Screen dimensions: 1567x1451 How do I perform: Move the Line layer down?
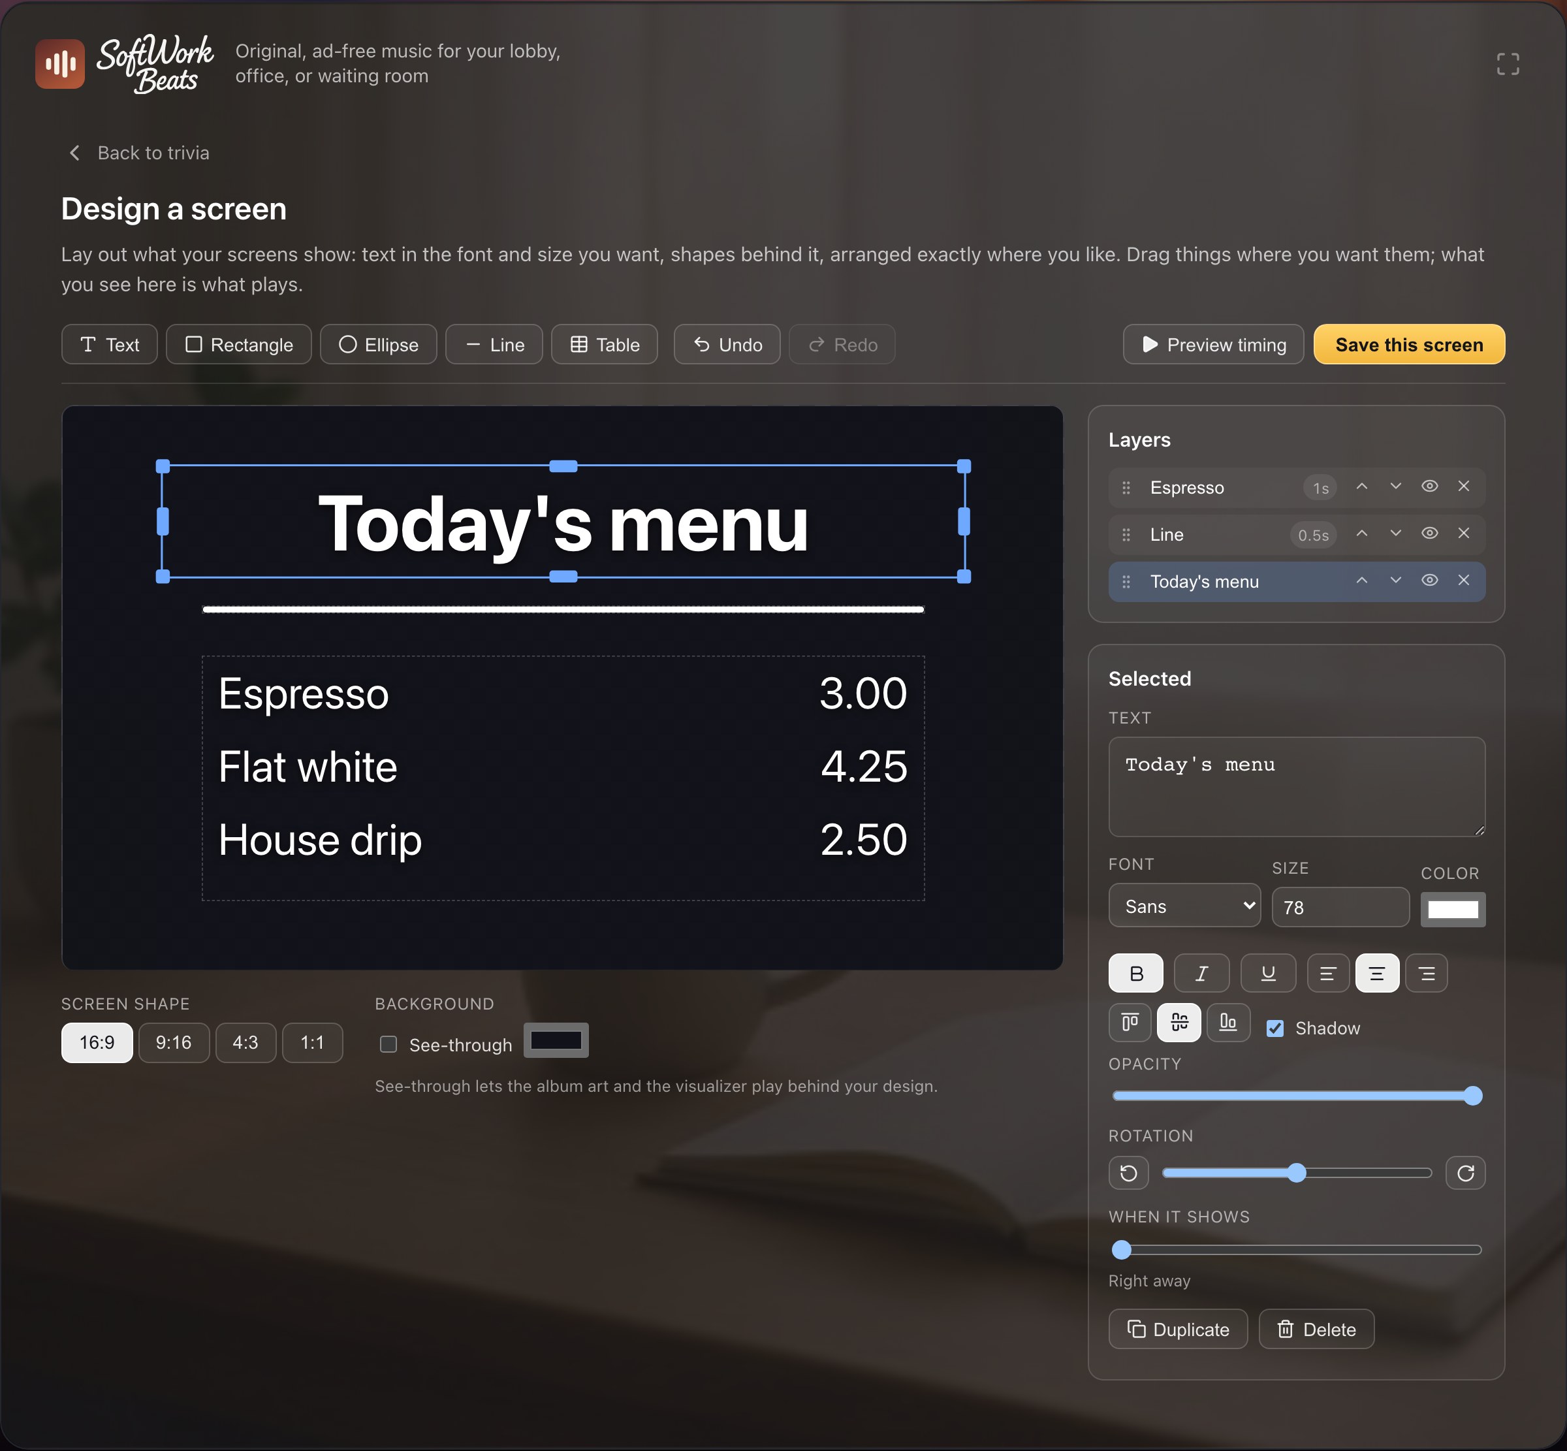pyautogui.click(x=1395, y=534)
